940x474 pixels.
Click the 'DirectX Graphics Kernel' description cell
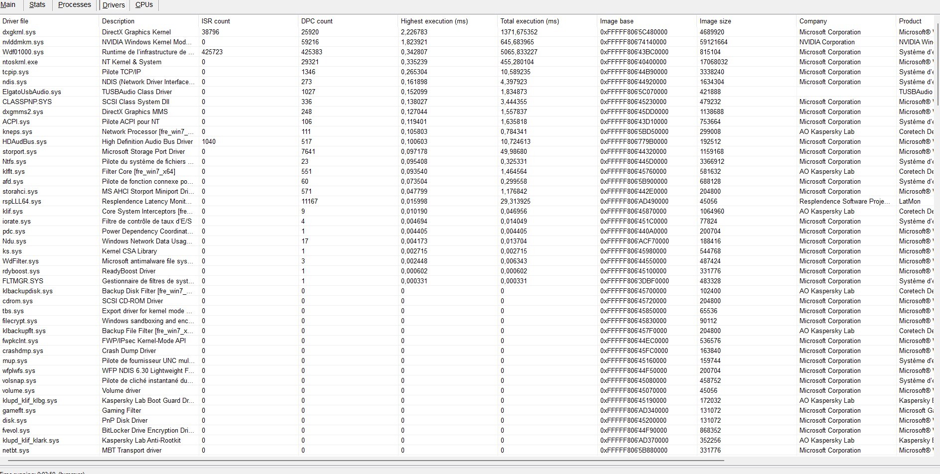click(x=136, y=32)
